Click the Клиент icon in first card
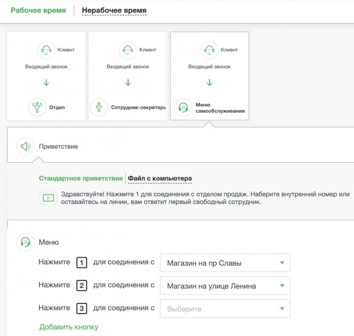Screen dimensions: 354x336 pos(45,50)
